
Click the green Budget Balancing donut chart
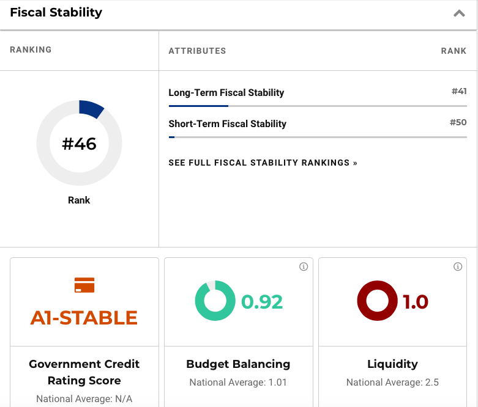(x=215, y=301)
